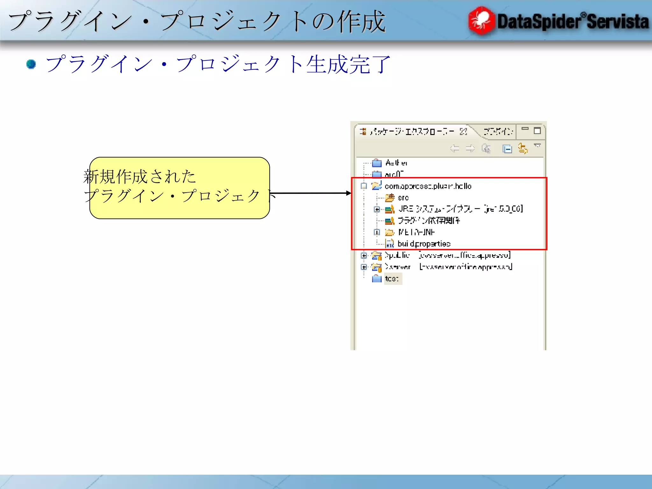This screenshot has height=489, width=652.
Task: Open the explorer view menu dropdown arrow
Action: click(x=537, y=145)
